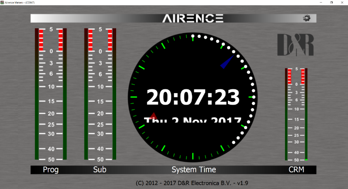Screen dimensions: 348x189
Task: Minimize the Airence Meters window
Action: [321, 3]
